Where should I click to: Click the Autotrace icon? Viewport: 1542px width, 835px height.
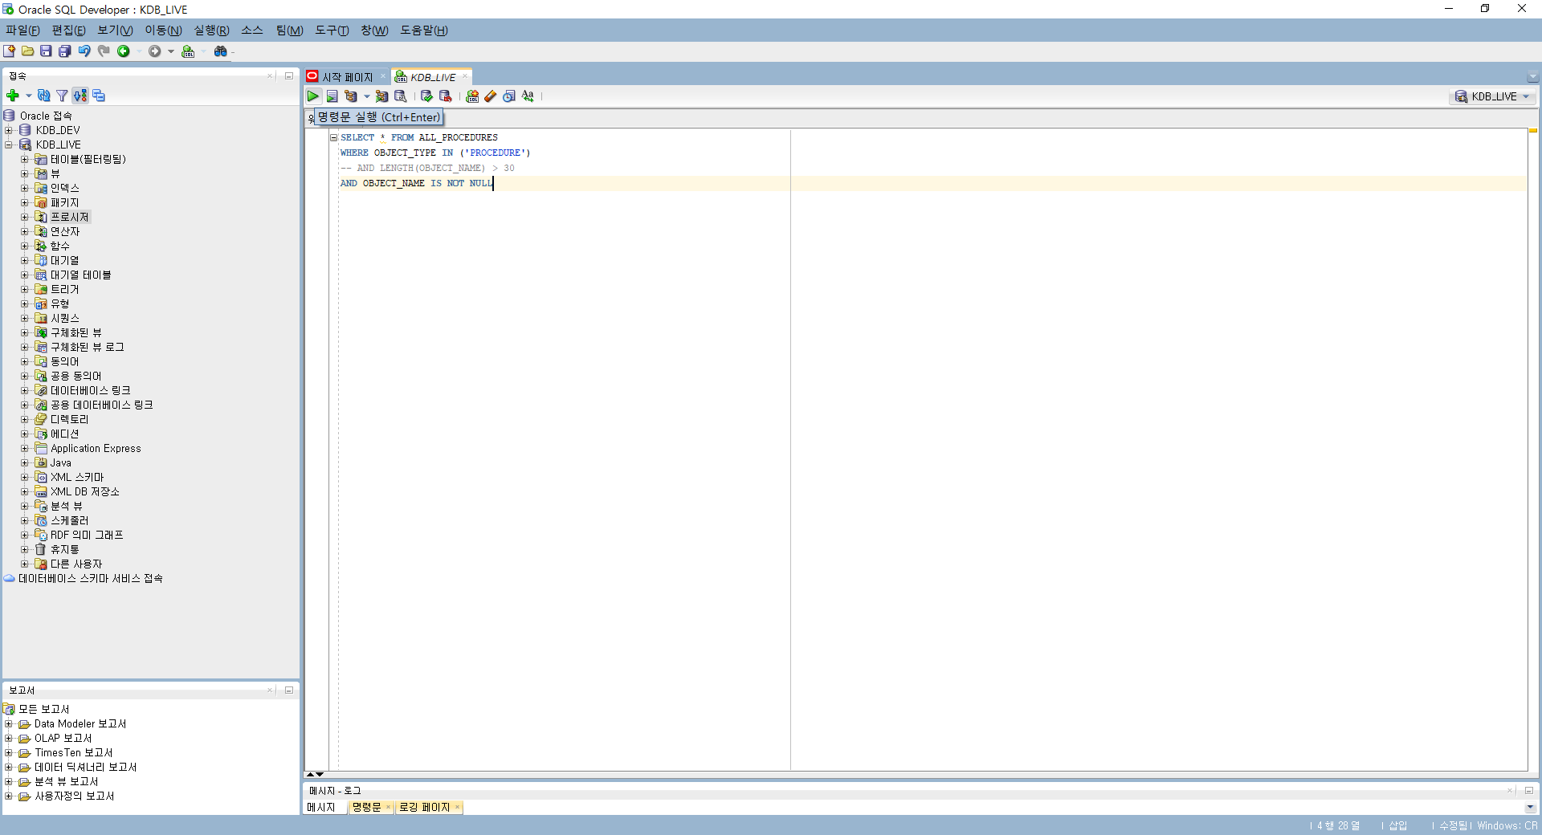pos(382,96)
